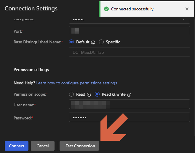
Task: Click info icon beside Read & write
Action: tap(129, 94)
